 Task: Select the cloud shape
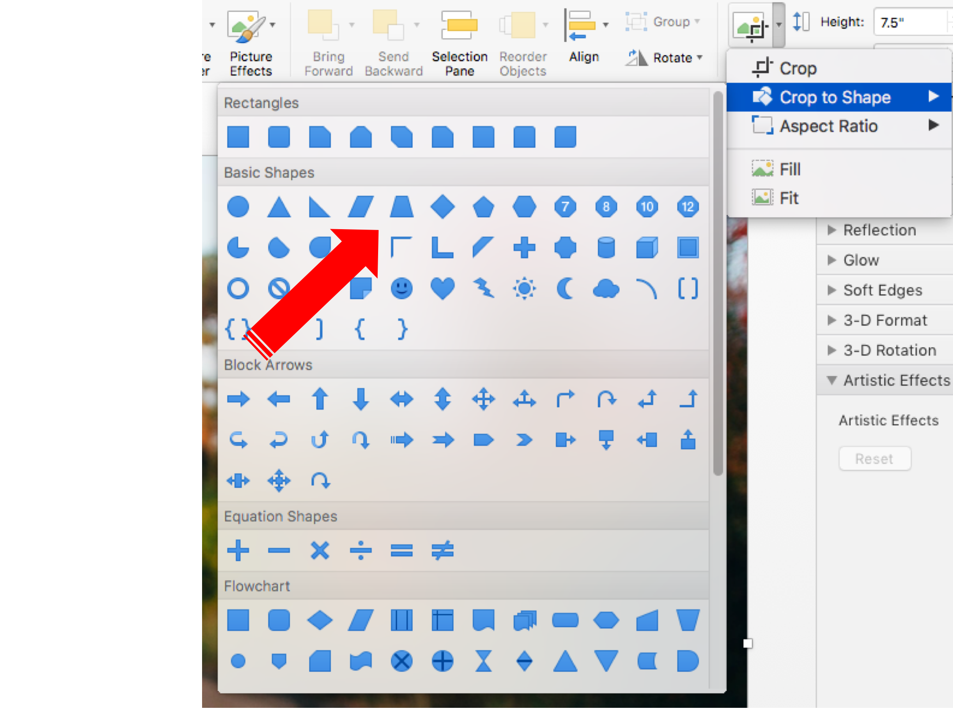pos(607,289)
